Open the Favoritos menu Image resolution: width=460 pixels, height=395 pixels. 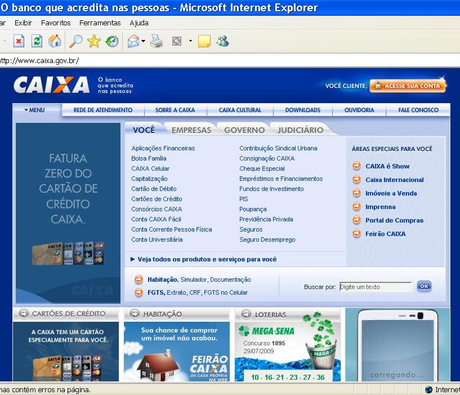click(x=56, y=23)
